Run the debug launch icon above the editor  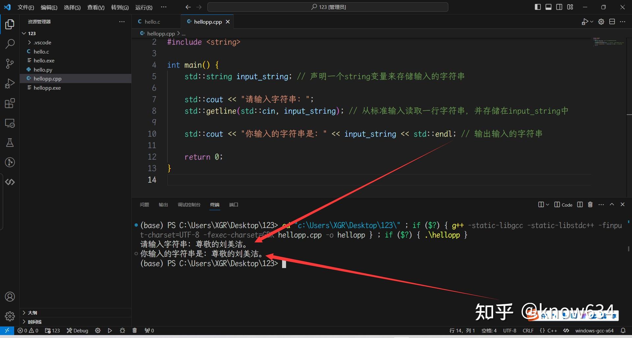click(585, 21)
